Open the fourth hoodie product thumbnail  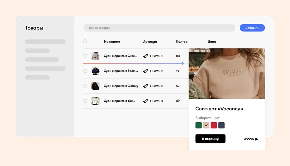pyautogui.click(x=95, y=101)
